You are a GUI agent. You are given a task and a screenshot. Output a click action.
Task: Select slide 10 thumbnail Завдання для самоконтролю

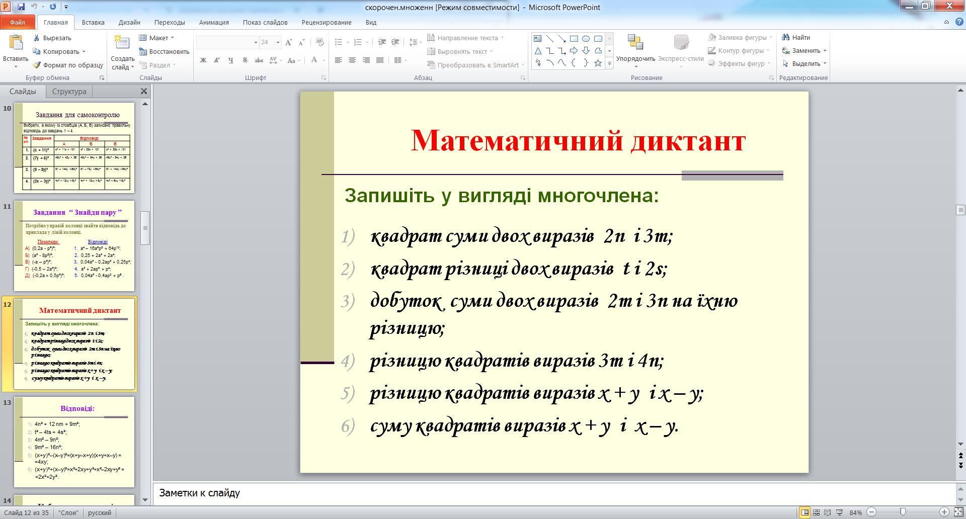click(x=74, y=148)
